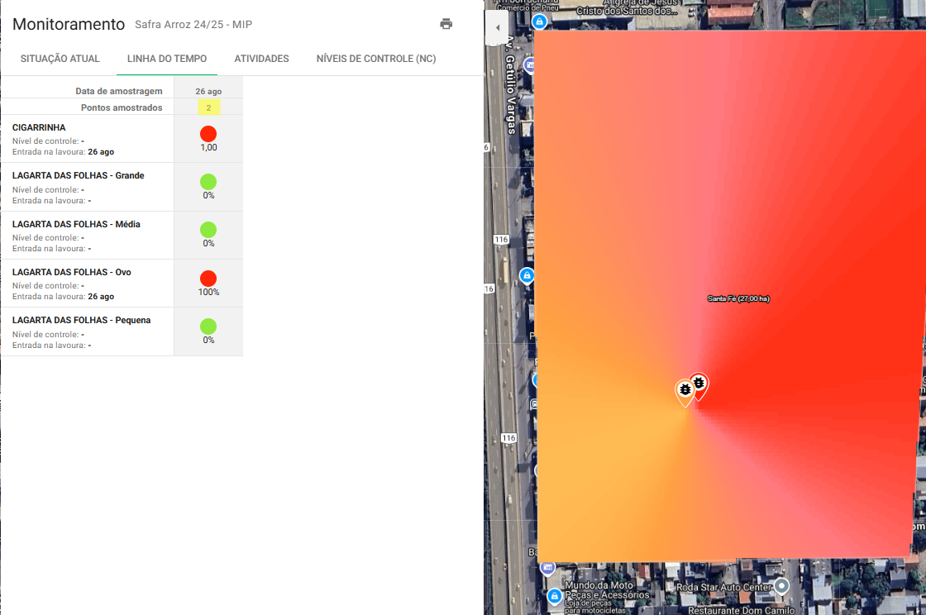Select green indicator for Lagarta das Folhas Grande
Image resolution: width=926 pixels, height=615 pixels.
tap(208, 182)
